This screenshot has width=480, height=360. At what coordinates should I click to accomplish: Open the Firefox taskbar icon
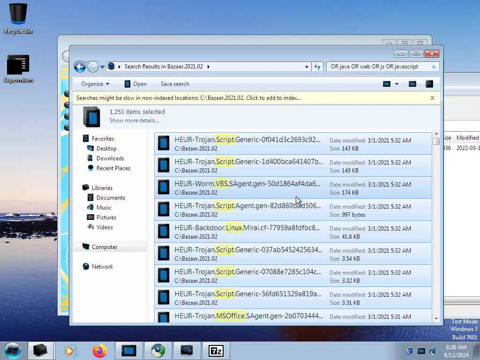[99, 351]
